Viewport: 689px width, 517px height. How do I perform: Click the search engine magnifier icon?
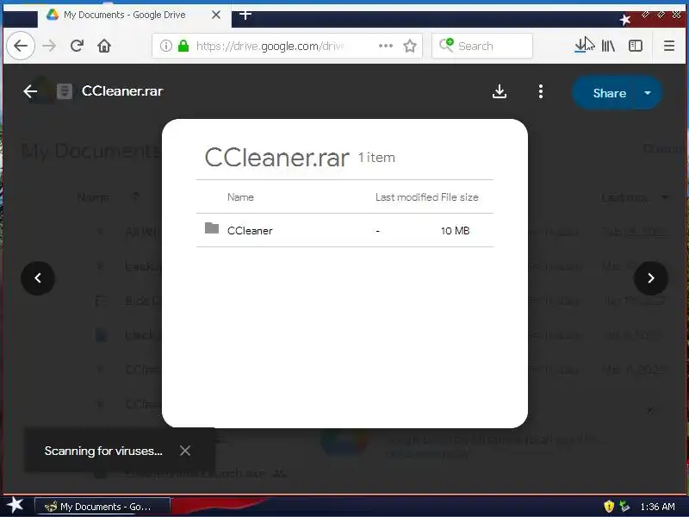tap(446, 45)
